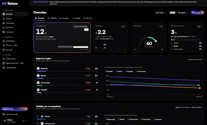Click the Weleda row in Share of Voice
This screenshot has height=125, width=207.
[186, 43]
